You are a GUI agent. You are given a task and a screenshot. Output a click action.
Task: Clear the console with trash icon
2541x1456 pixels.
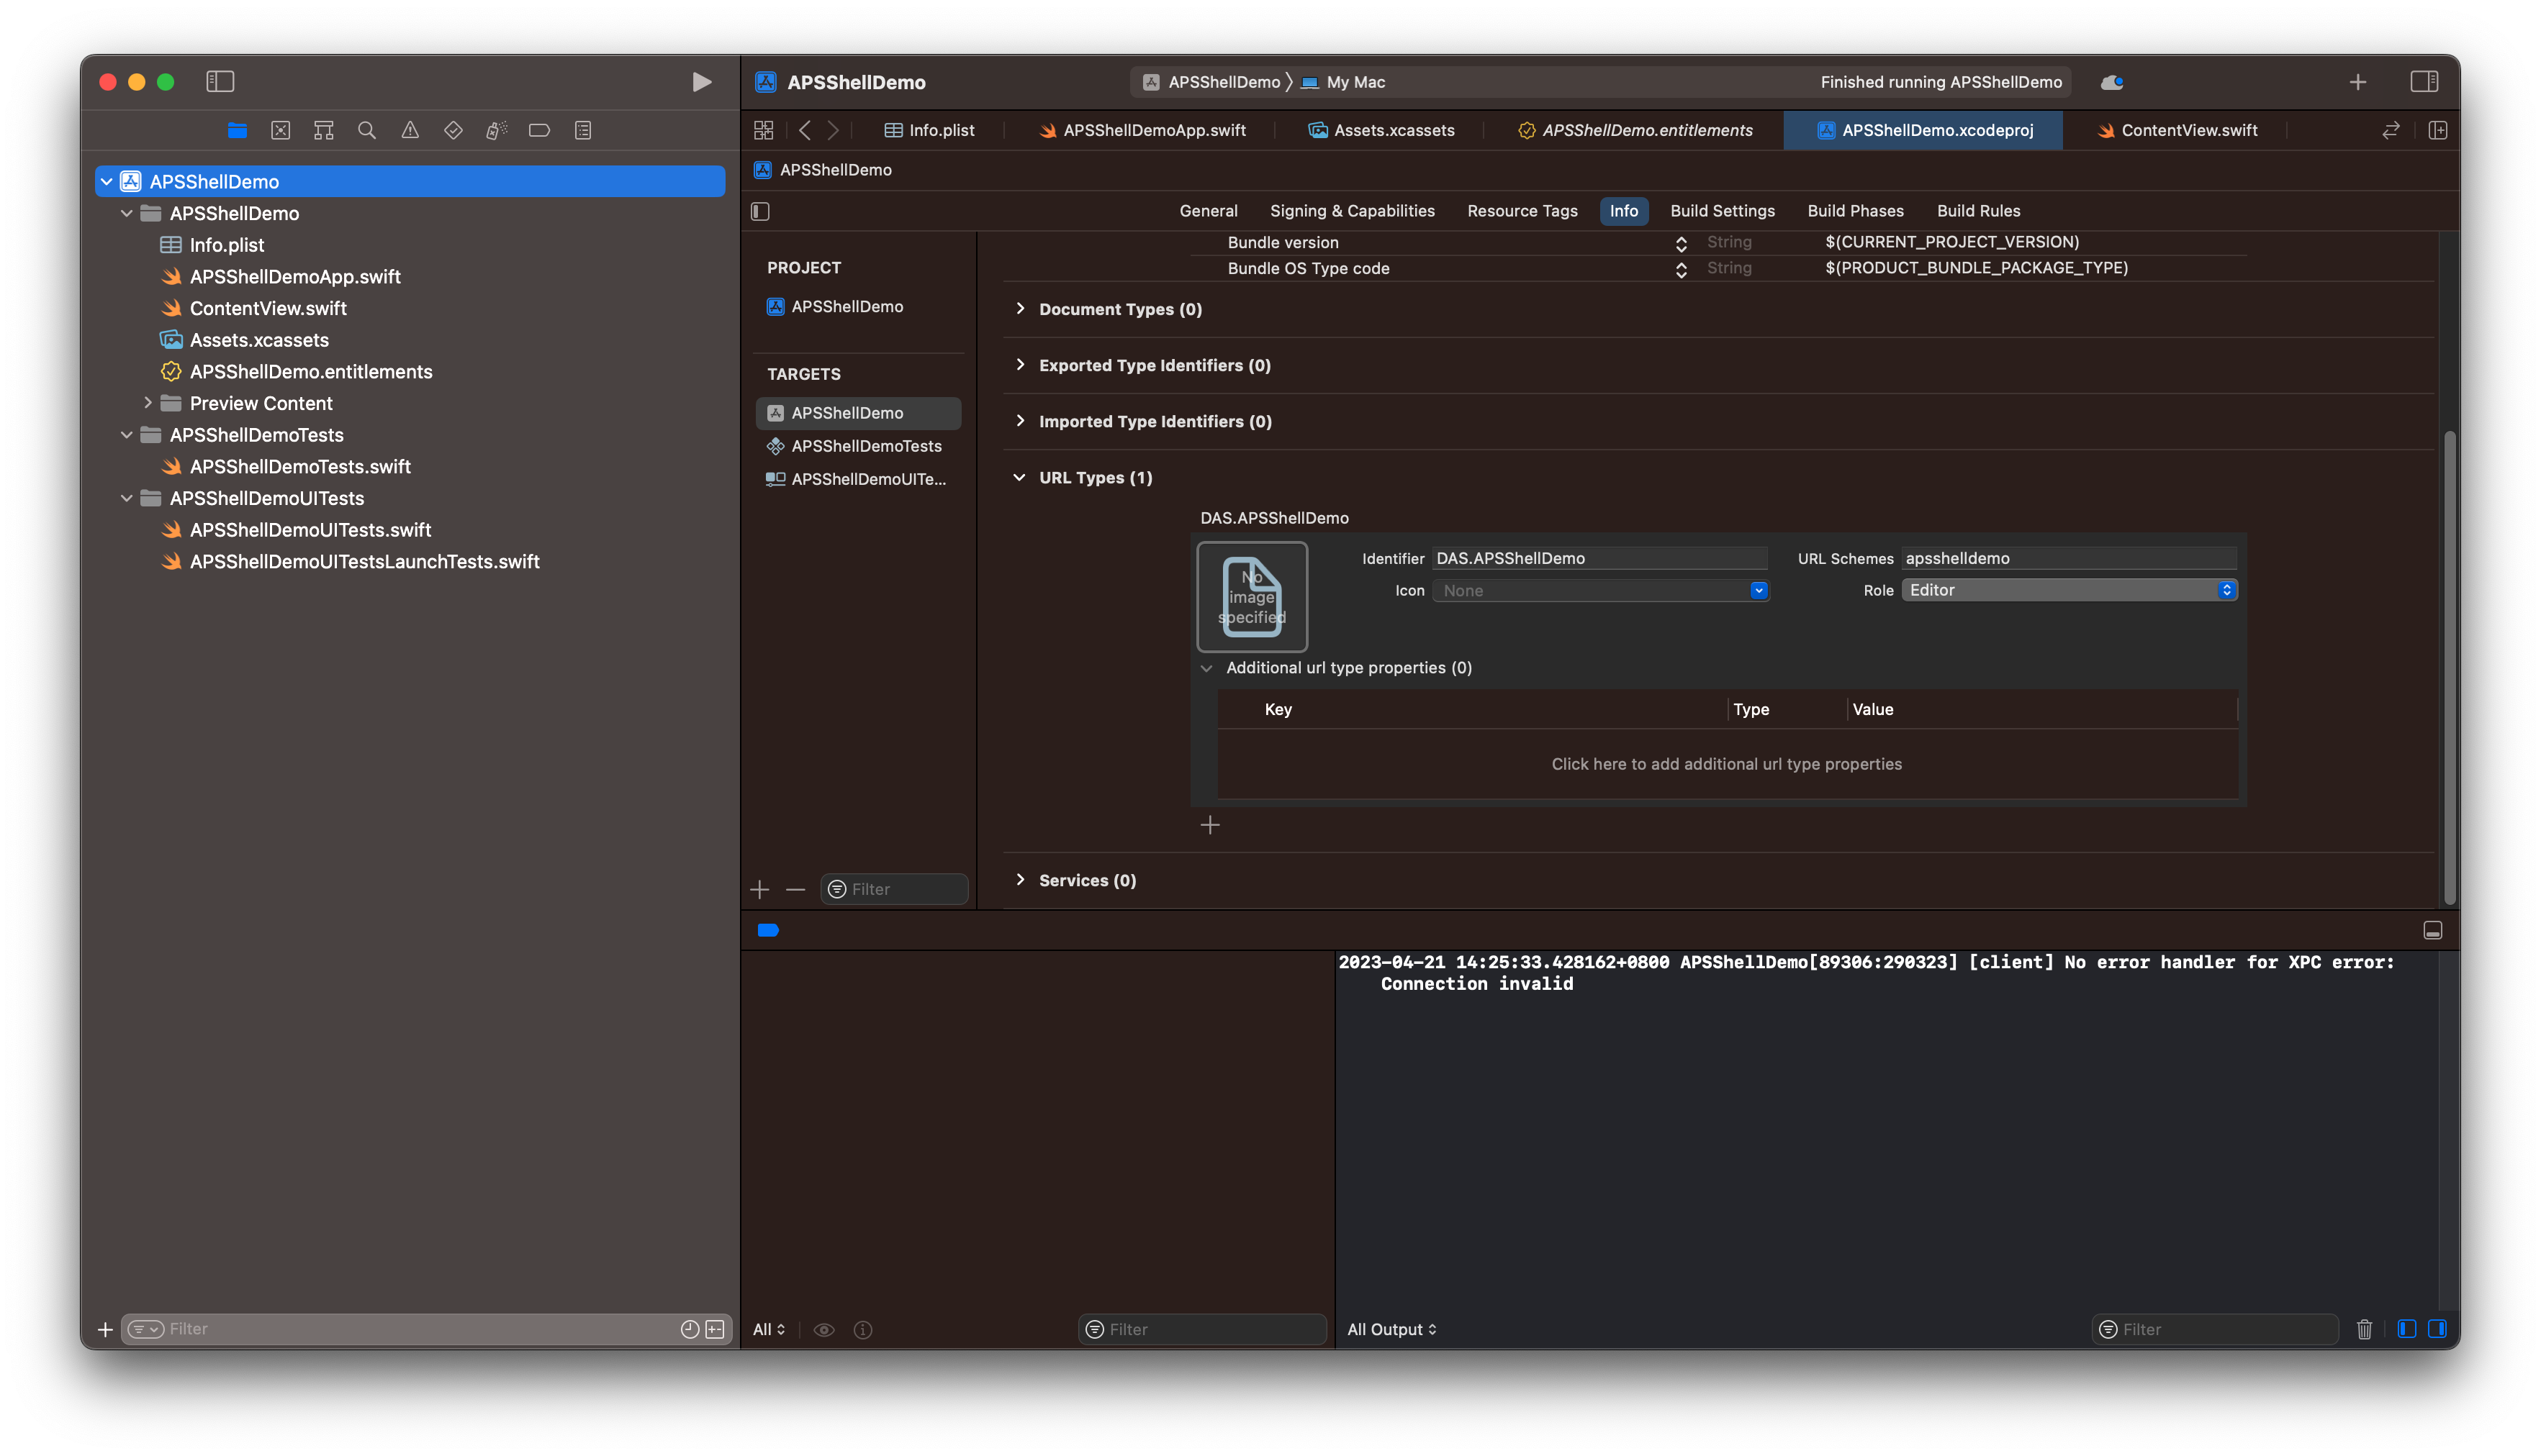pyautogui.click(x=2363, y=1329)
